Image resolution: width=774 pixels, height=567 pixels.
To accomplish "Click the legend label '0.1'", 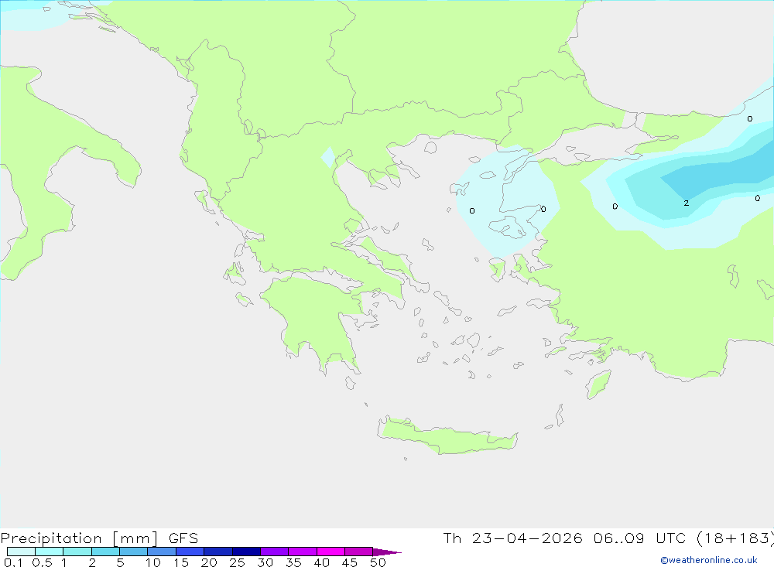I will click(13, 562).
